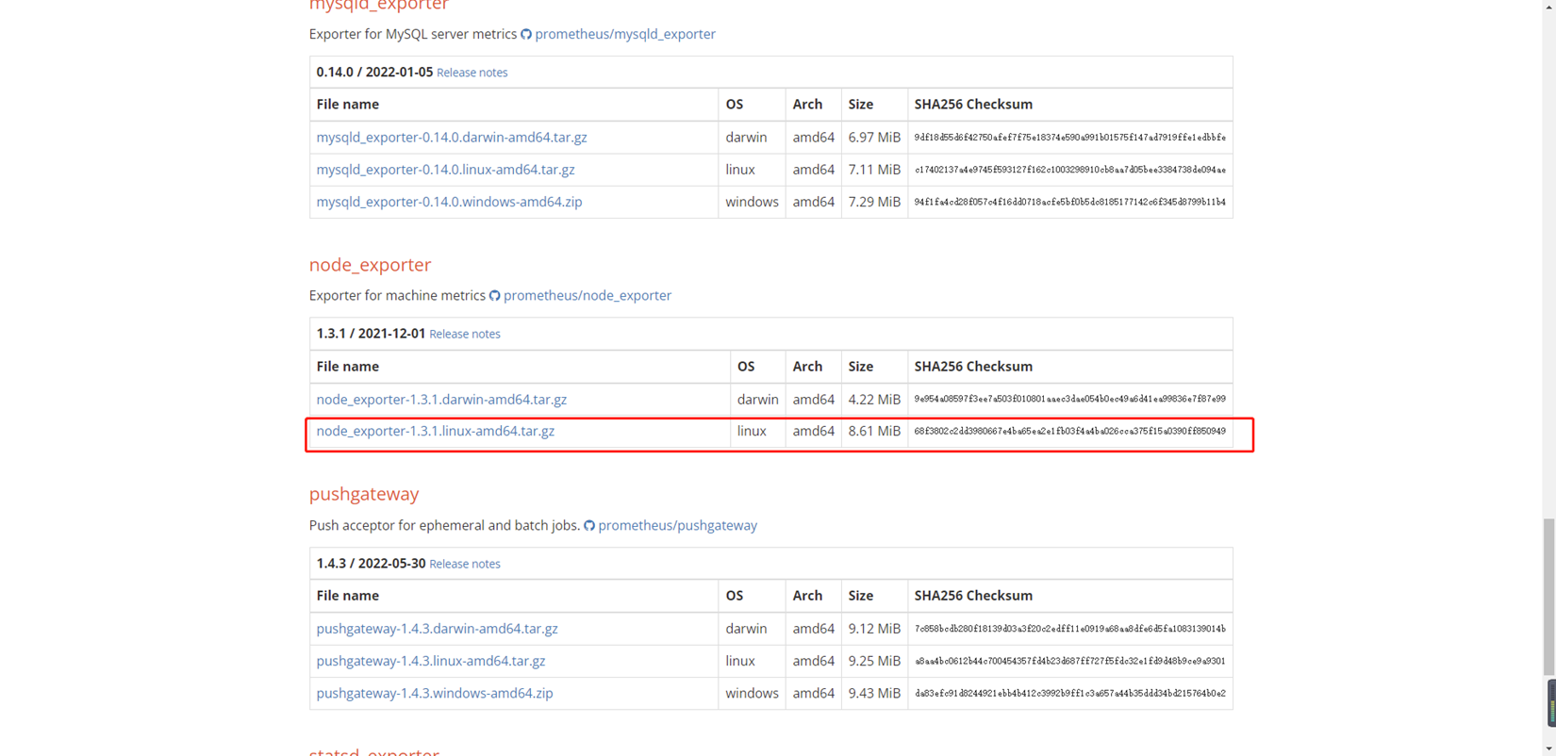The image size is (1556, 756).
Task: Open Release notes for pushgateway 1.4.3
Action: point(465,564)
